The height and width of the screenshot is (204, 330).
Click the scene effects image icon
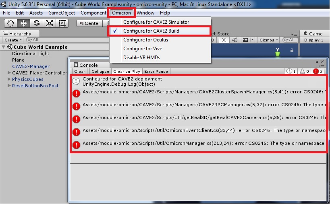coord(245,40)
